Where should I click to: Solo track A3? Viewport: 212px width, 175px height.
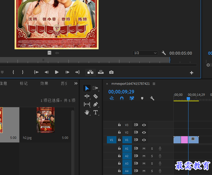pos(152,163)
